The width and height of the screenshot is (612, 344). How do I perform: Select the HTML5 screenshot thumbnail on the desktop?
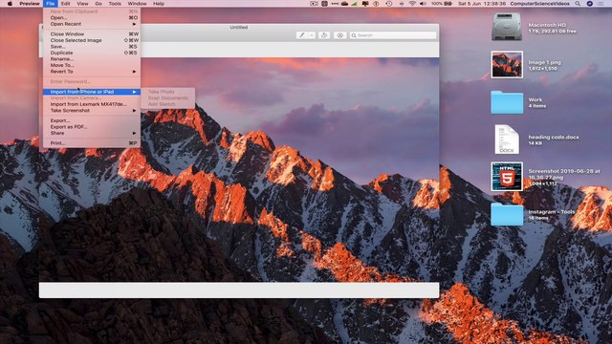click(507, 177)
